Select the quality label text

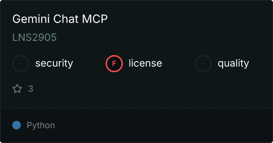pos(233,63)
